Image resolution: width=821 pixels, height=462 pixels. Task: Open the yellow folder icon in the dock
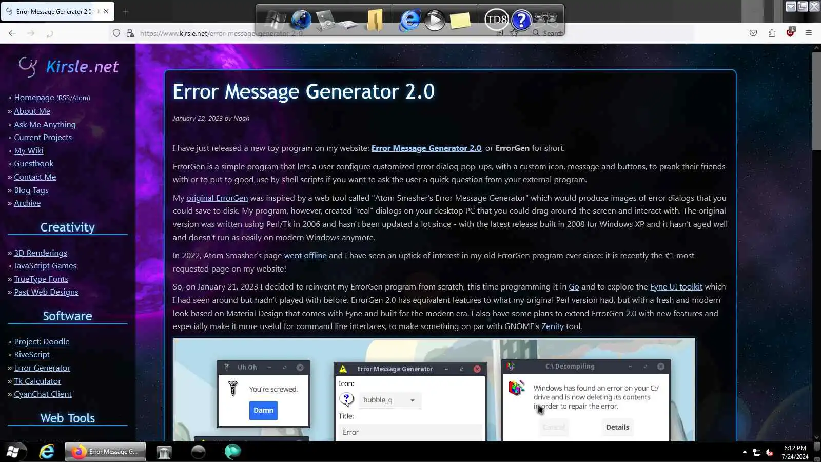tap(375, 20)
